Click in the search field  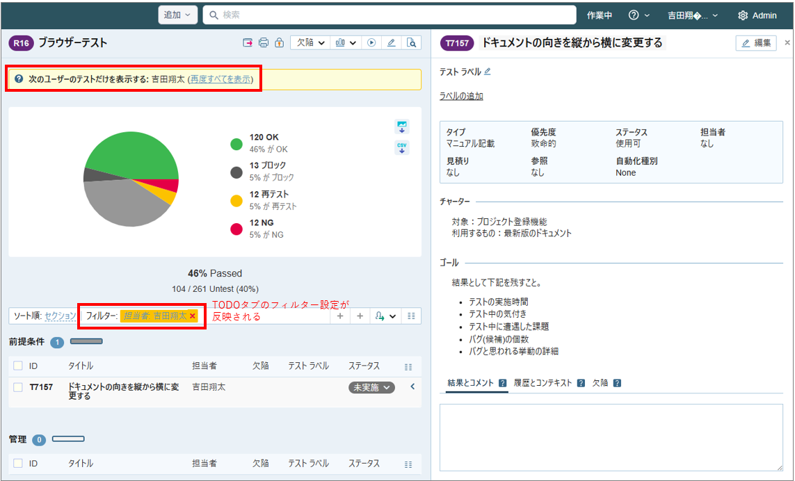click(390, 15)
